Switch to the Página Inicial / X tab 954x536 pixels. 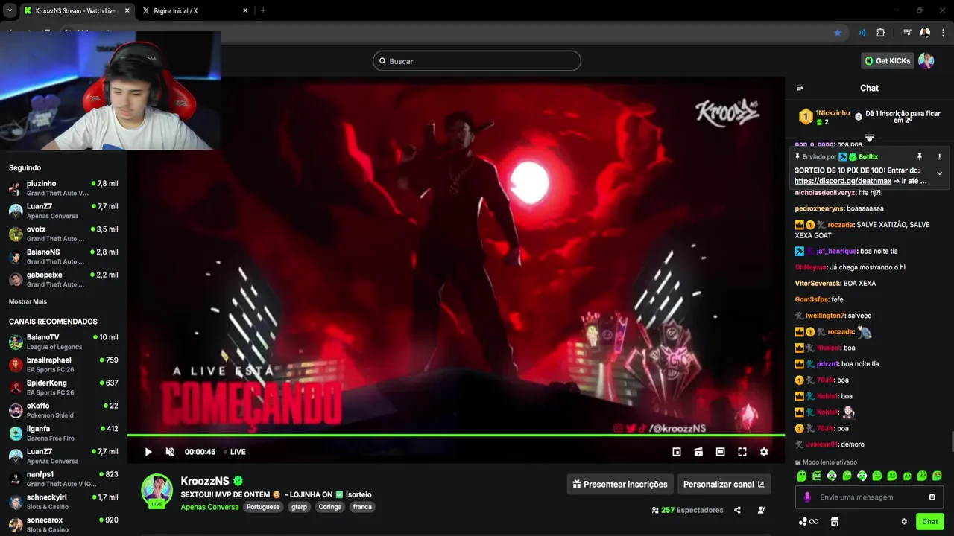(x=192, y=10)
